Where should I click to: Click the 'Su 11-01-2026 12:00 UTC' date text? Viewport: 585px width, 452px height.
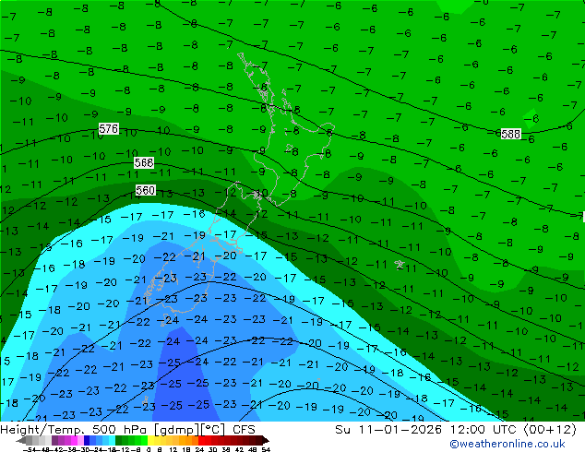click(x=427, y=430)
